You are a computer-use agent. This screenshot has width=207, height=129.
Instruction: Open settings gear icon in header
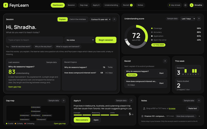[185, 5]
